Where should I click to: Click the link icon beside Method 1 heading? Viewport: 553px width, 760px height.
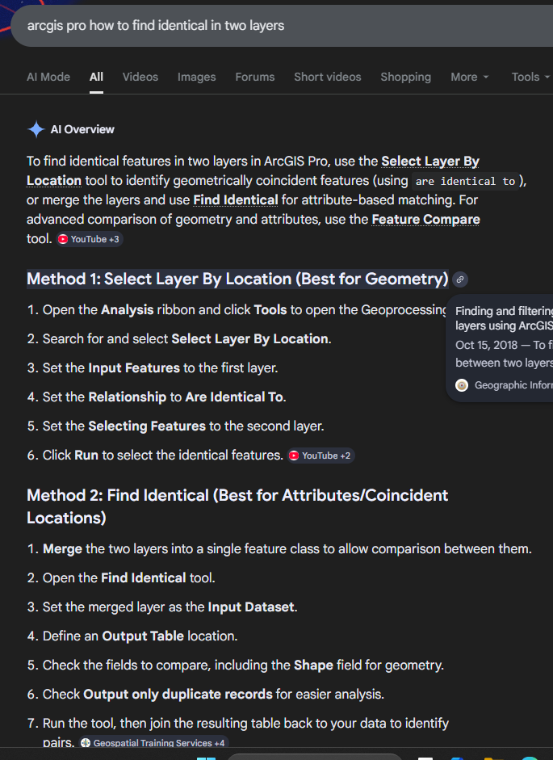pyautogui.click(x=460, y=279)
